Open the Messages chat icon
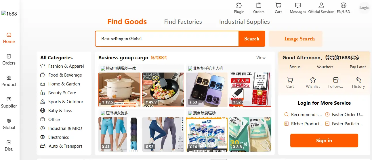 coord(298,5)
